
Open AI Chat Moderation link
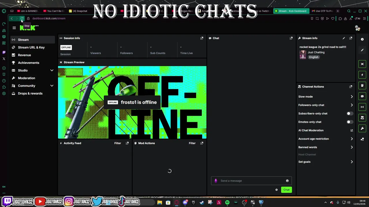pos(325,131)
